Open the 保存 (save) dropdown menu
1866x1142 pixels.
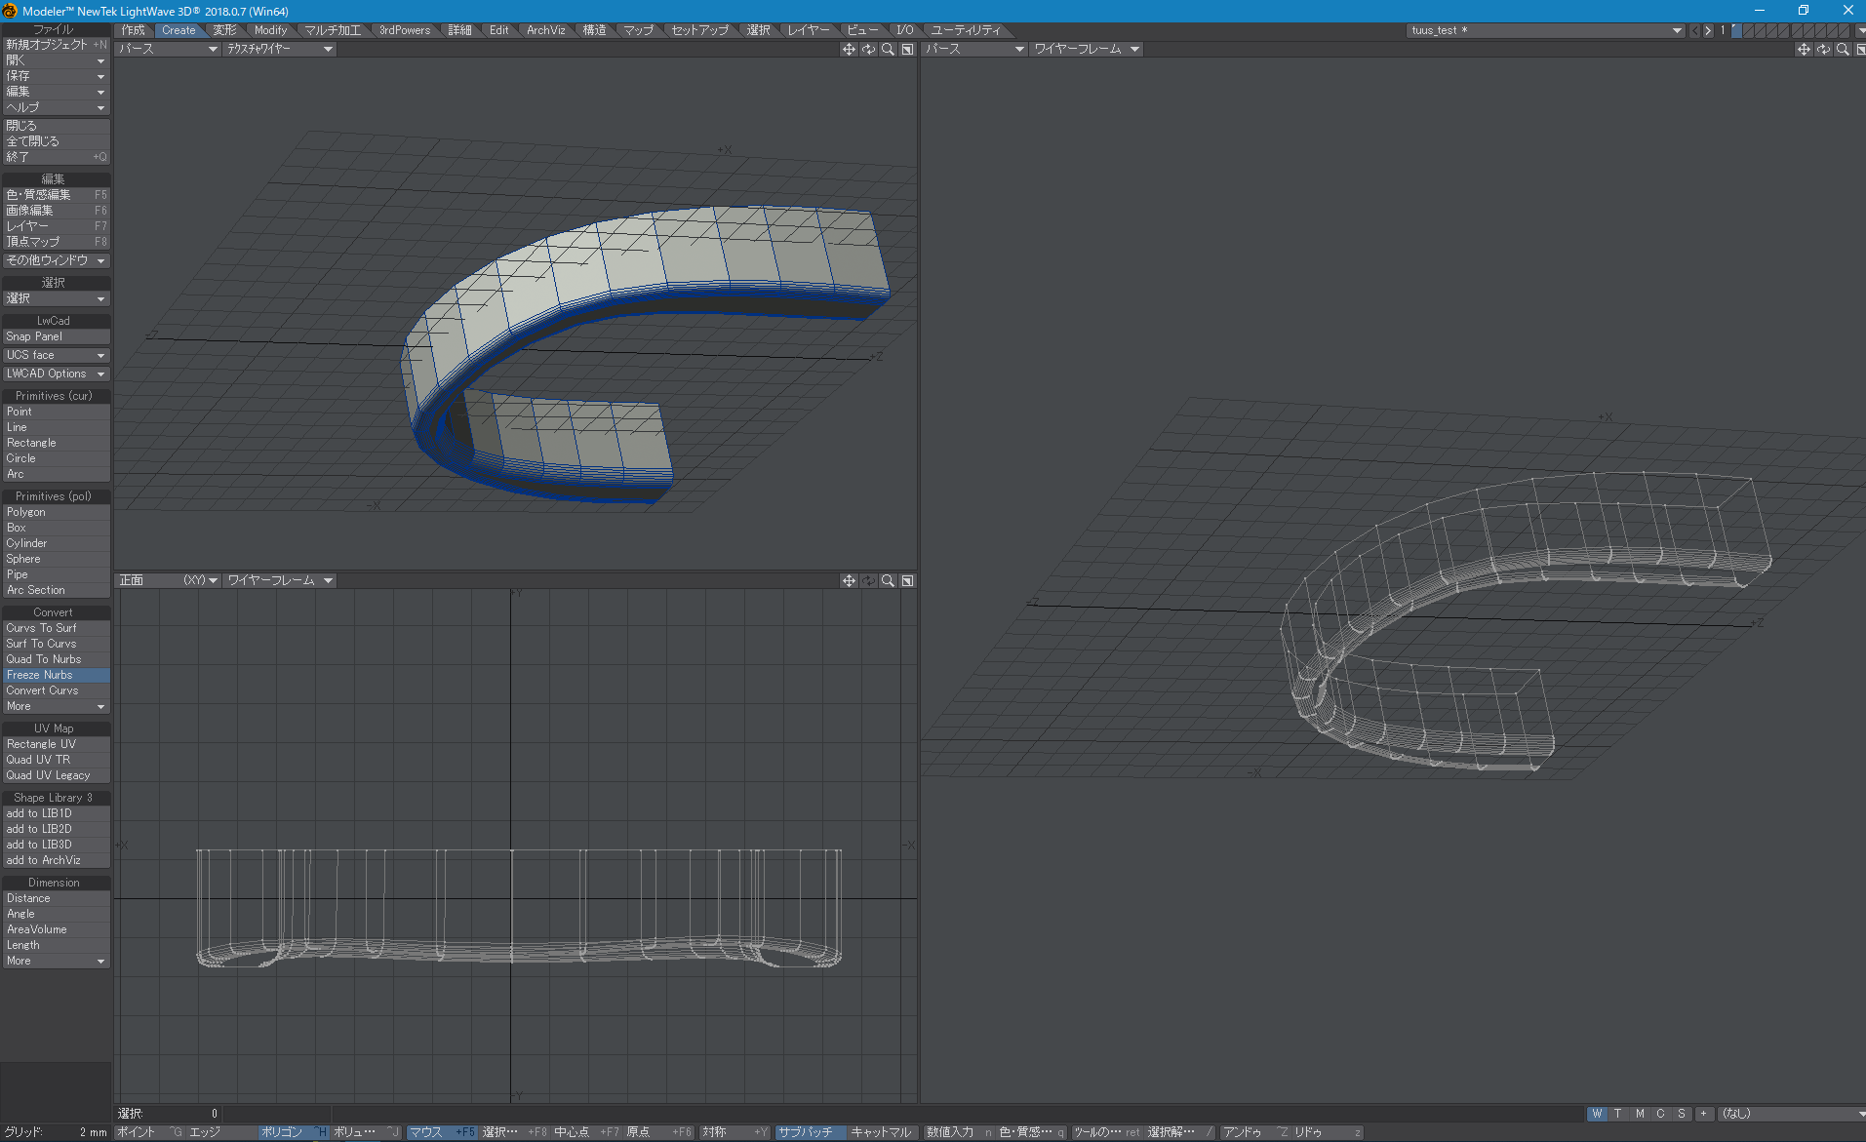(x=56, y=76)
